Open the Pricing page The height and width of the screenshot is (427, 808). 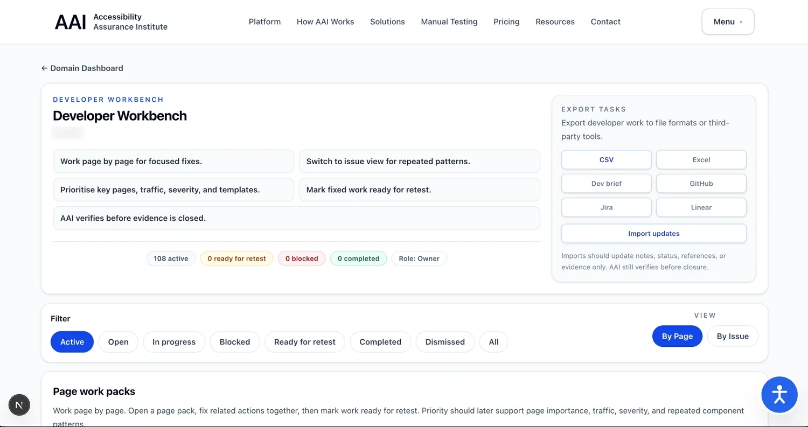pyautogui.click(x=506, y=22)
